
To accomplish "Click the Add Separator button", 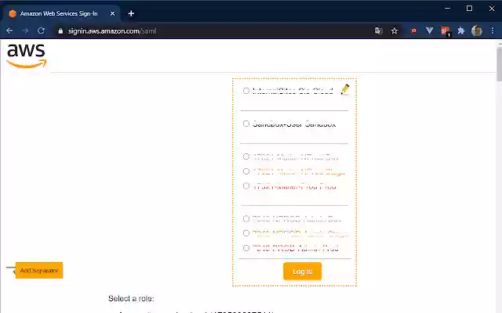I will (39, 270).
